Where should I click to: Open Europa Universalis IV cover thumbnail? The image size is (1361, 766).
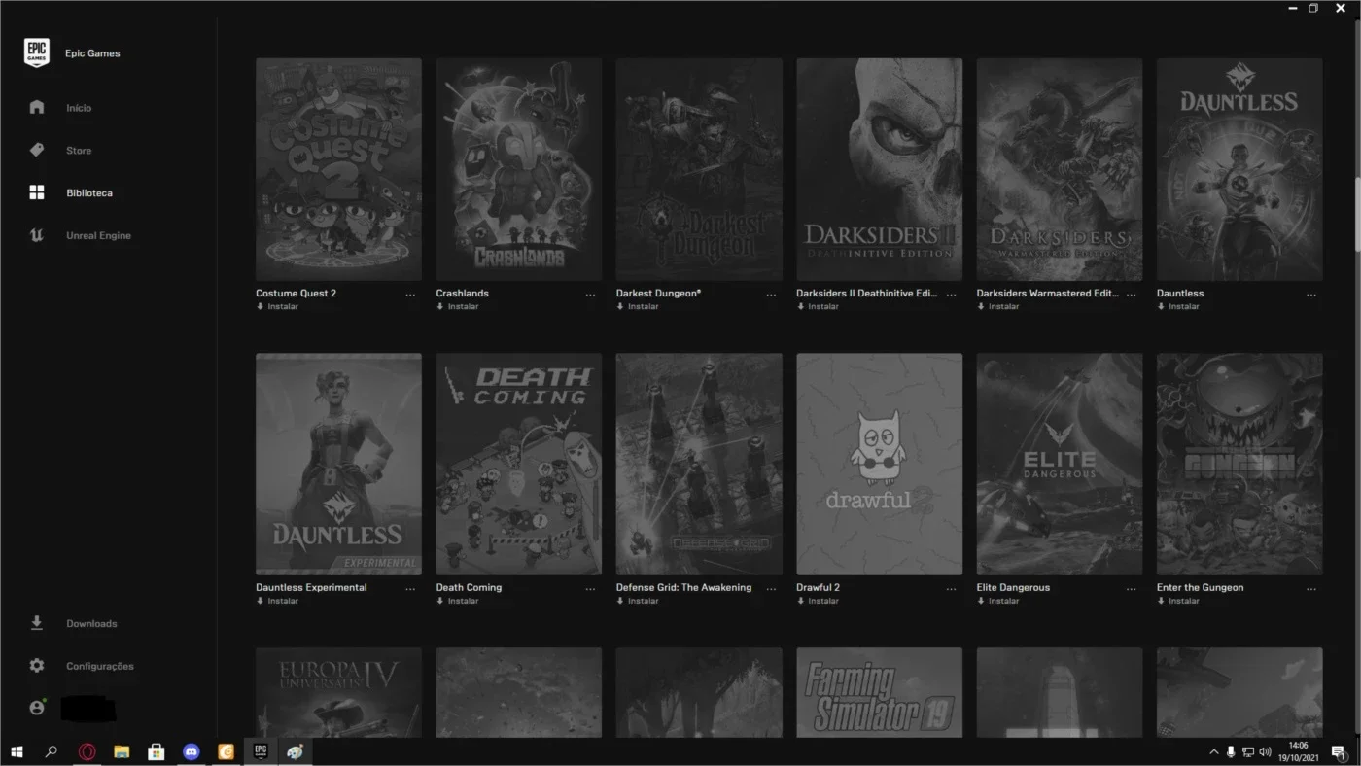point(338,692)
